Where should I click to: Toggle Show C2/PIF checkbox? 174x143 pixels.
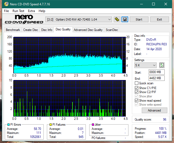point(136,92)
